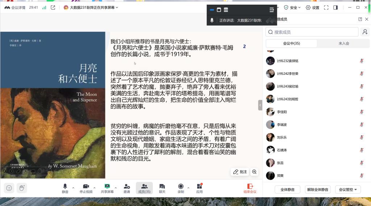Expand the arrow next to 静音
371x206 pixels.
click(x=73, y=188)
